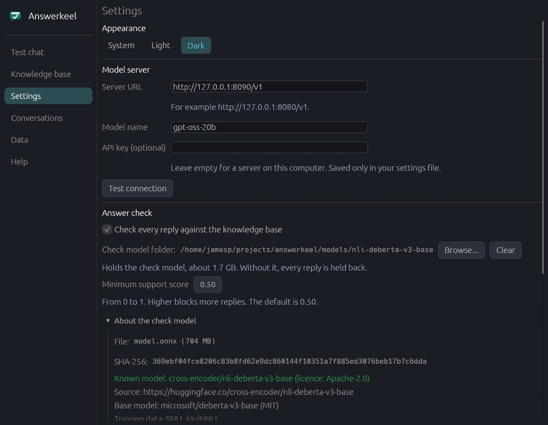Browse for the check model folder

461,250
